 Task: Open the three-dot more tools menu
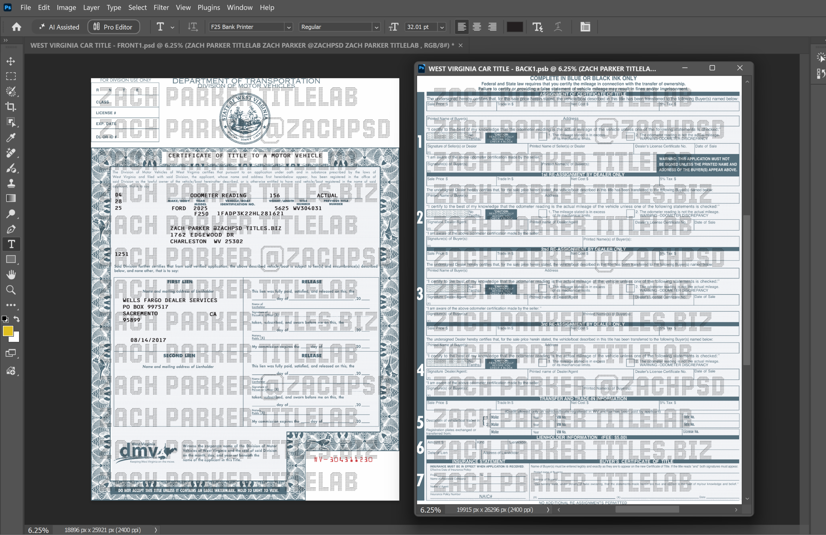(x=11, y=305)
